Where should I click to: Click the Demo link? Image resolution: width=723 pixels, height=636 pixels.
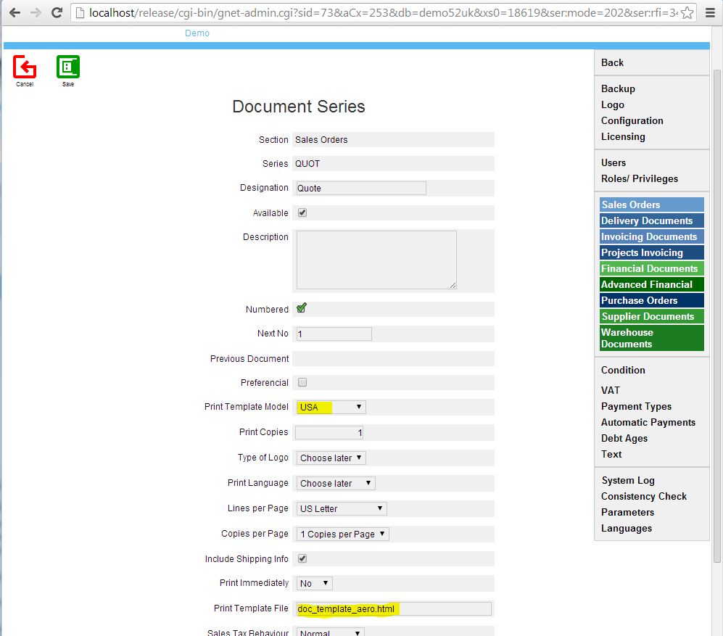click(x=197, y=33)
